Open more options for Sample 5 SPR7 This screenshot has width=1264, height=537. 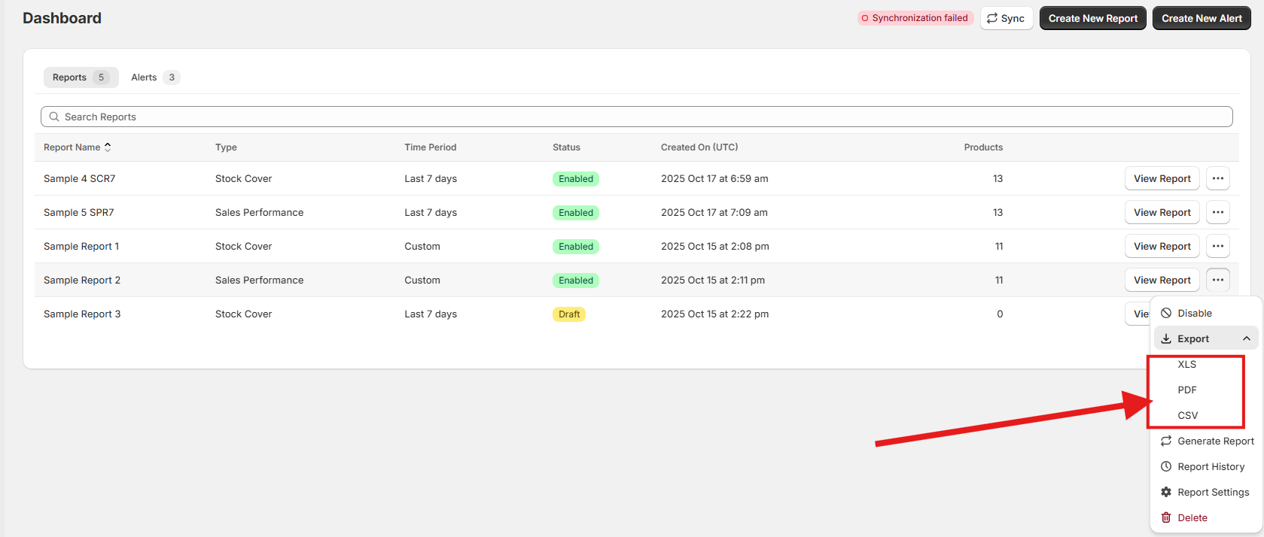1217,212
